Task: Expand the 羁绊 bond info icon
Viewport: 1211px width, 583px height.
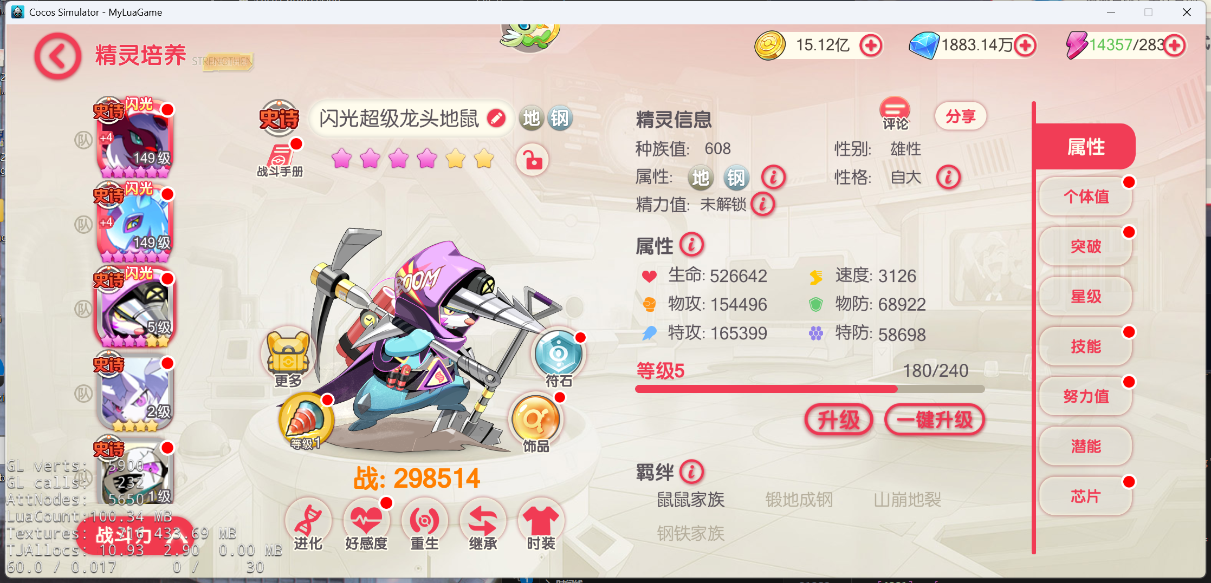Action: click(x=691, y=472)
